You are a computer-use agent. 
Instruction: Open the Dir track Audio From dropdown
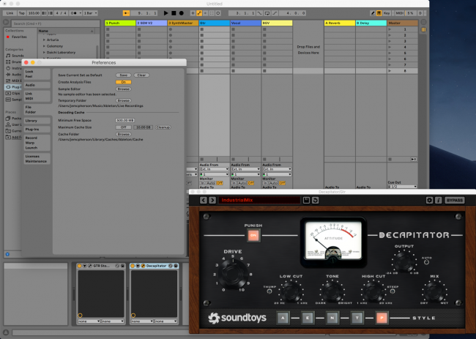[x=214, y=168]
